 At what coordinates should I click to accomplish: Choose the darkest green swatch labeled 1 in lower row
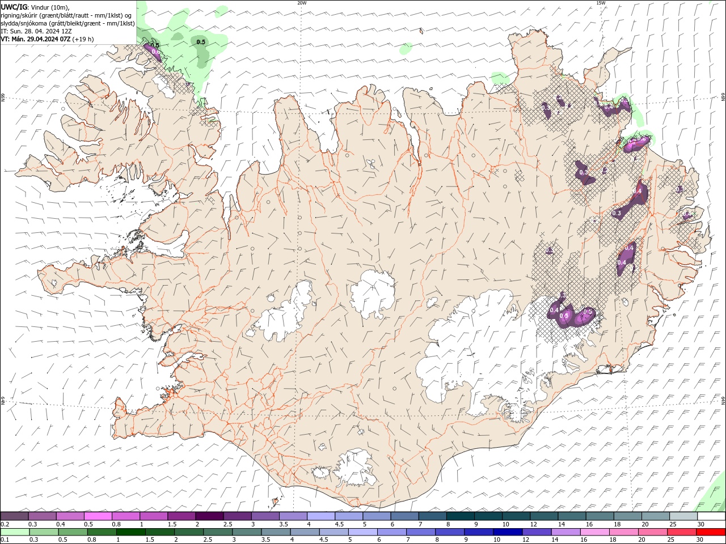coord(130,532)
